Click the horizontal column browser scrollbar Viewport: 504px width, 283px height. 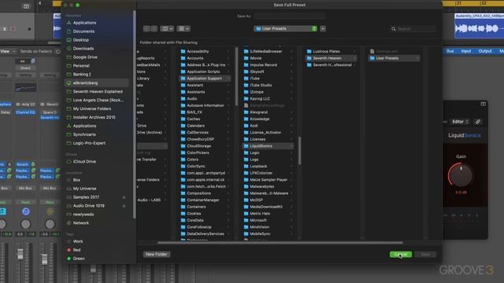(280, 243)
